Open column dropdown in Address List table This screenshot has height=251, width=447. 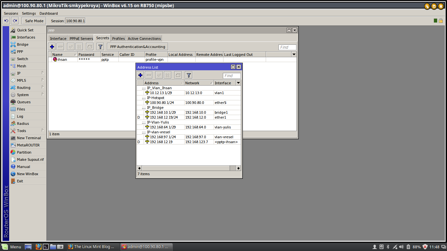[238, 83]
